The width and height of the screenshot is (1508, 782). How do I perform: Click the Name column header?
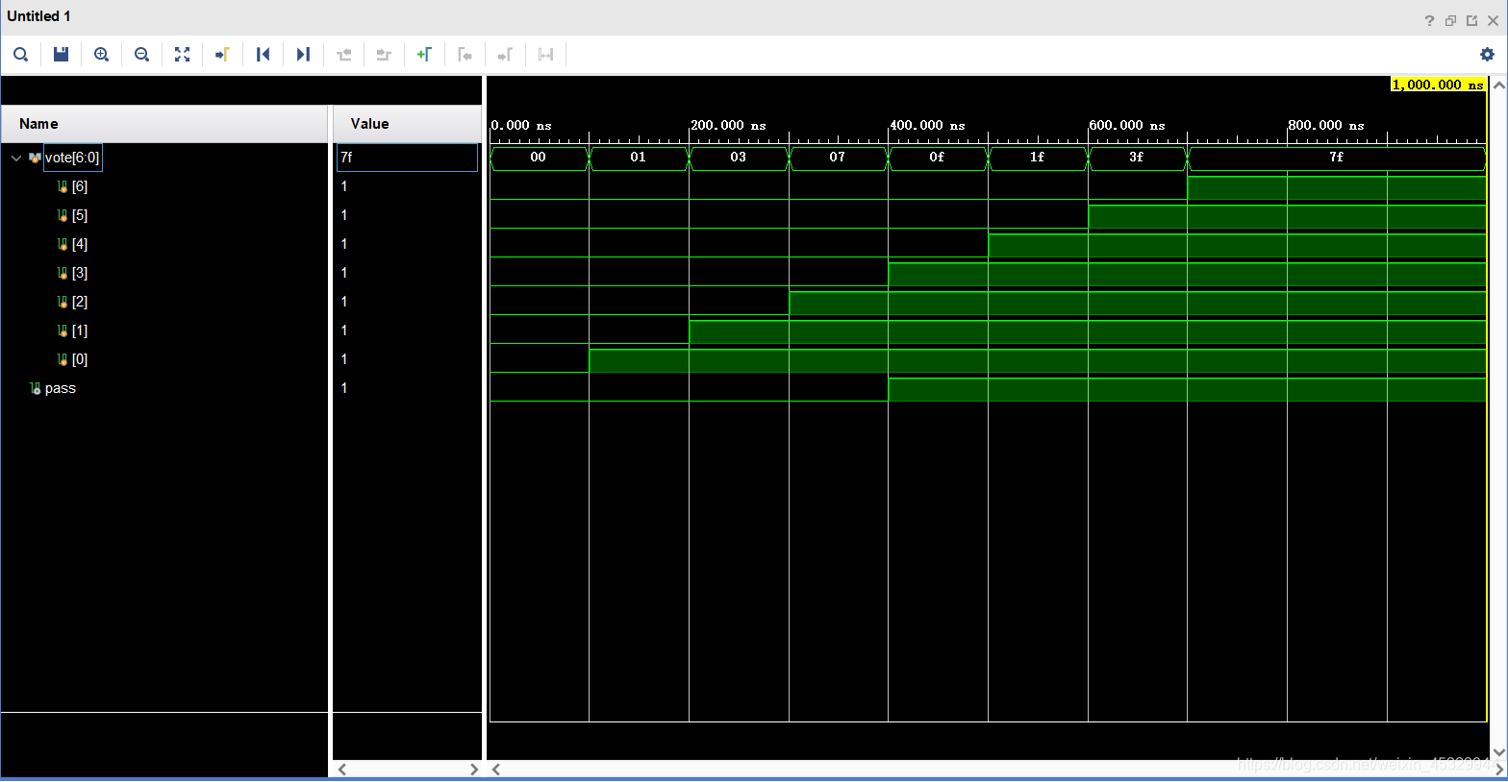click(x=164, y=124)
